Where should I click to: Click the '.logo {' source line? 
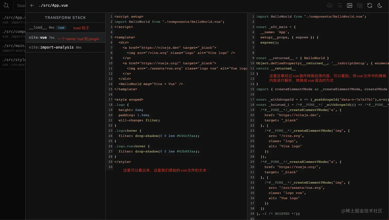[x=122, y=105]
